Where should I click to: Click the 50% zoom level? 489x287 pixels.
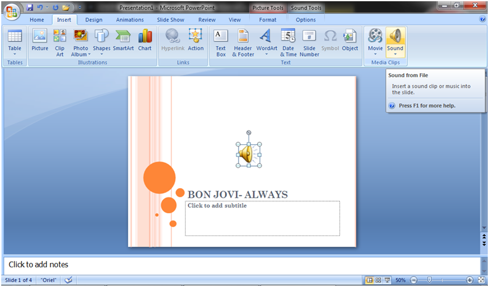400,280
